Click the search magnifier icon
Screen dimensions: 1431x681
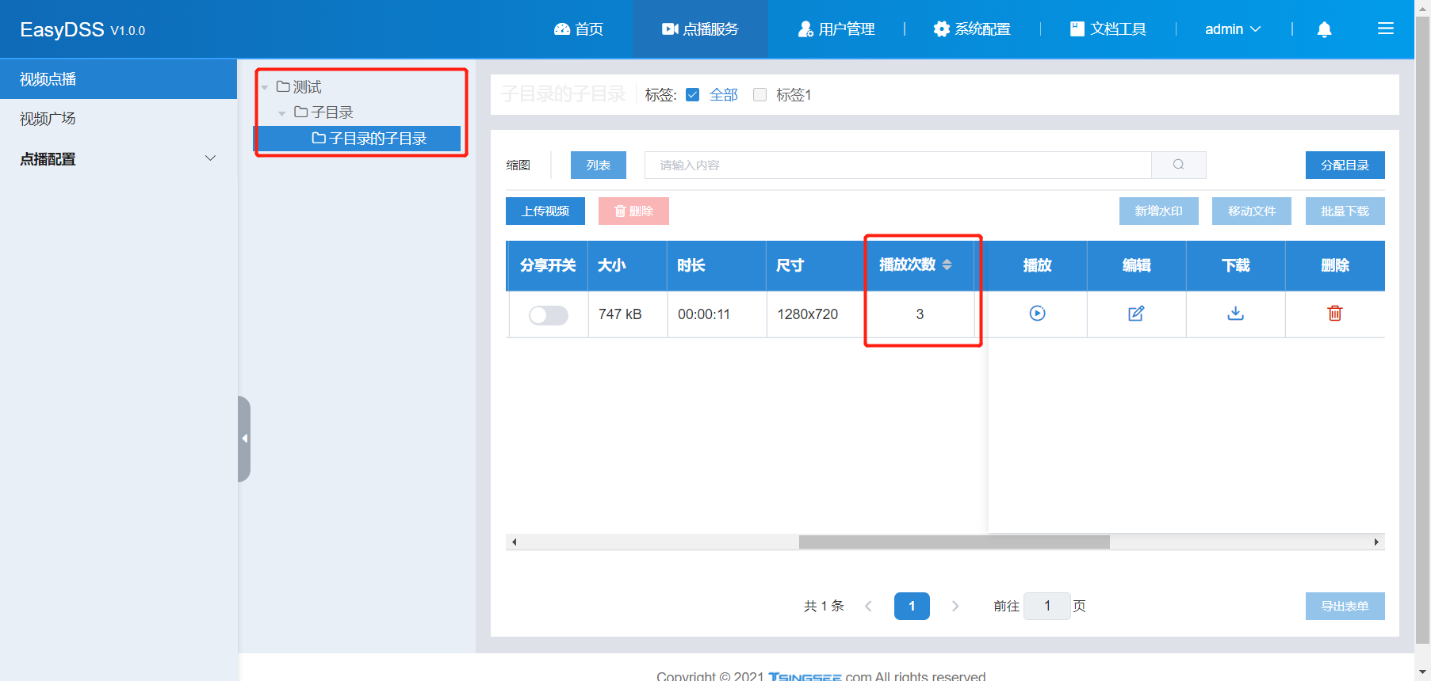coord(1179,165)
